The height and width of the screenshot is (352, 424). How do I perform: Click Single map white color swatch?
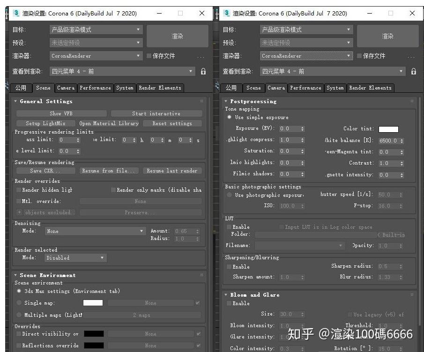[x=93, y=303]
